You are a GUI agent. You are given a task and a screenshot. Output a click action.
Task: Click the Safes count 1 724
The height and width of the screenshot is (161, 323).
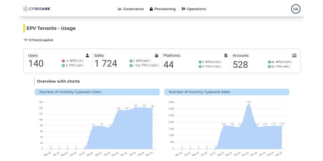pos(106,64)
